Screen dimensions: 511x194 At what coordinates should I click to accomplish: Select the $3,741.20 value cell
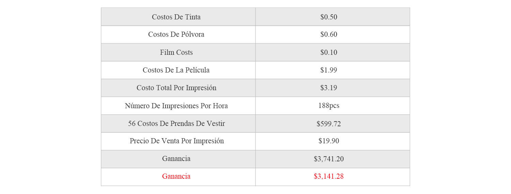(329, 159)
